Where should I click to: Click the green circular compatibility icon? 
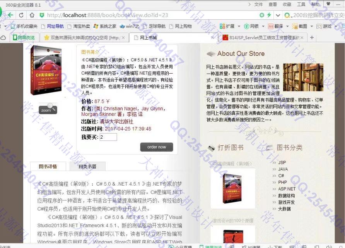coord(261,15)
